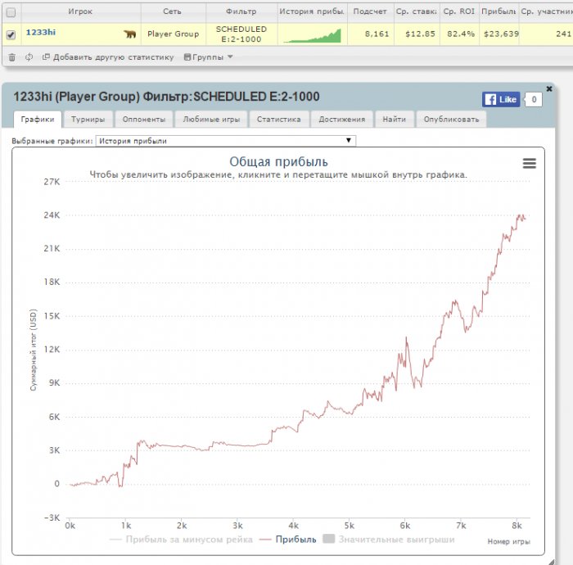Sort by the Игрок column header
The height and width of the screenshot is (565, 573).
tap(81, 11)
